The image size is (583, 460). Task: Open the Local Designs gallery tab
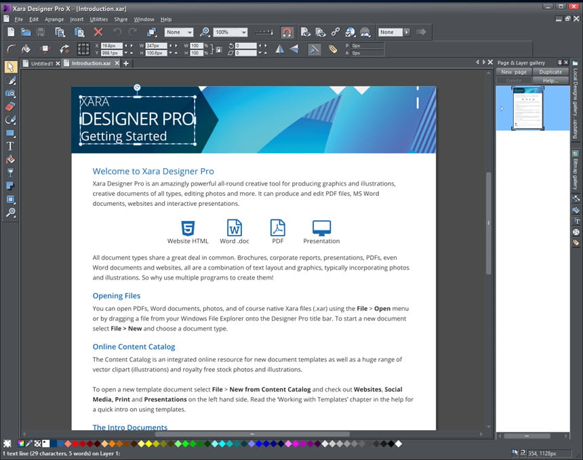point(575,100)
